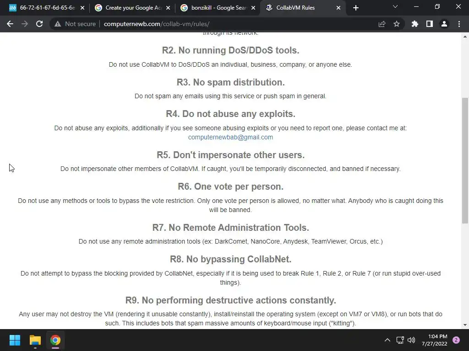Switch to bonzikill Google Search tab
The image size is (469, 351).
[x=218, y=8]
